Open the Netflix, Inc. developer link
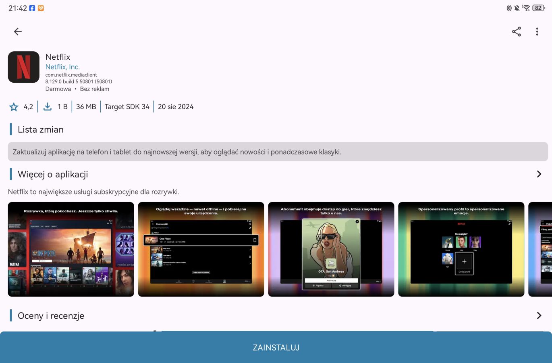 62,67
